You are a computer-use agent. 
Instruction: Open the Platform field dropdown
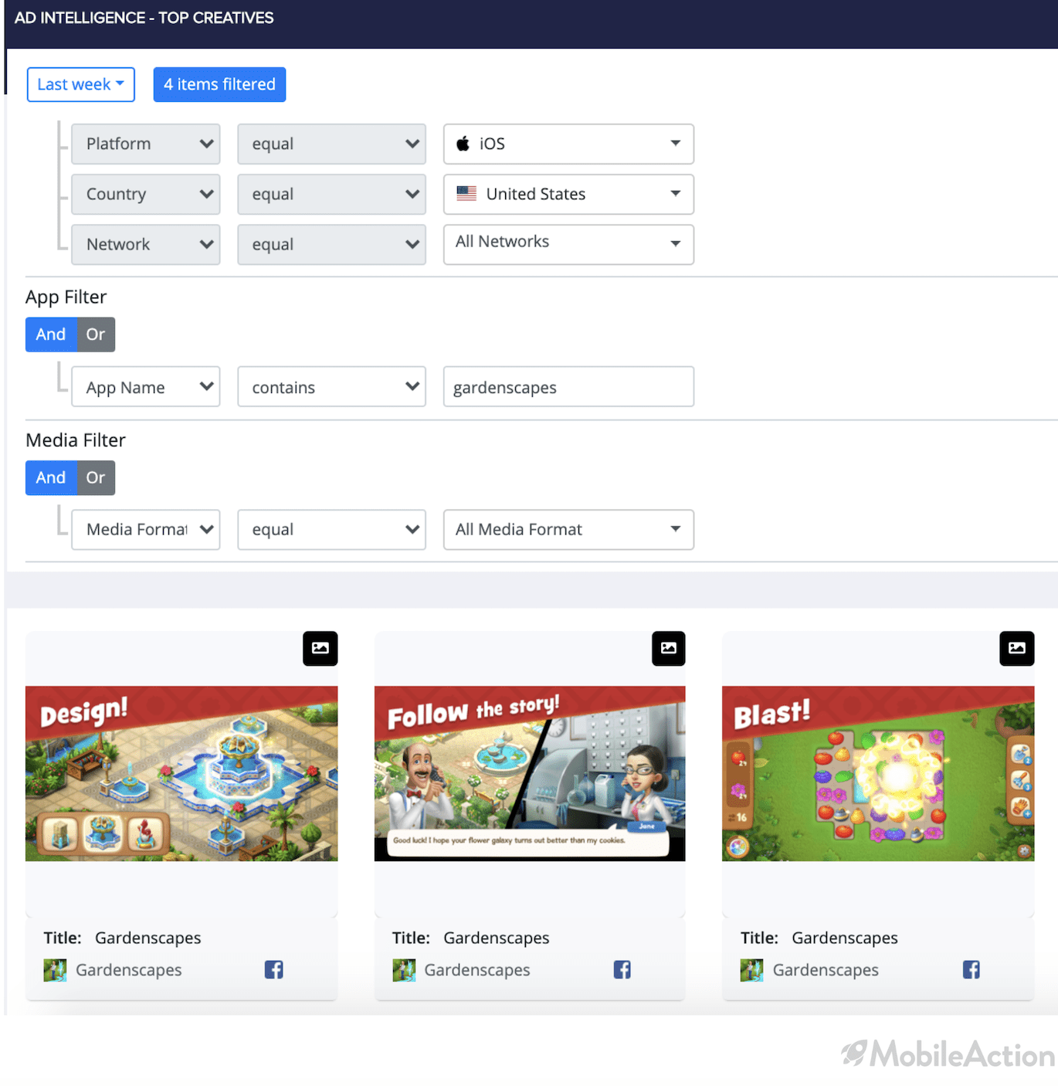(146, 144)
